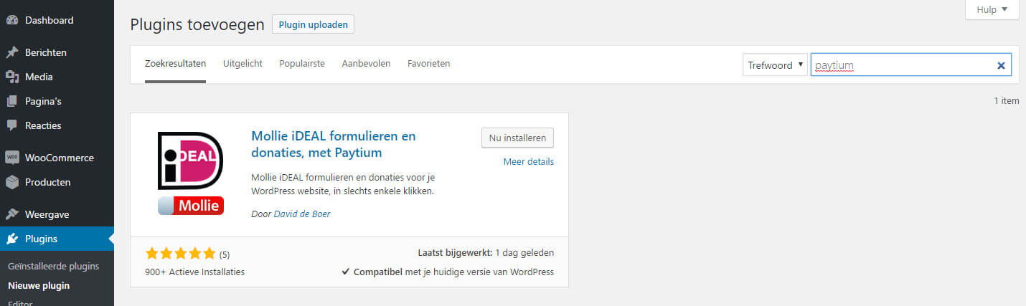This screenshot has width=1026, height=306.
Task: Click the Berichten pushpin icon
Action: click(11, 53)
